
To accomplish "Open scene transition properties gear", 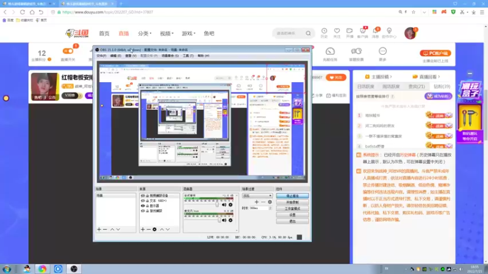I will [270, 202].
